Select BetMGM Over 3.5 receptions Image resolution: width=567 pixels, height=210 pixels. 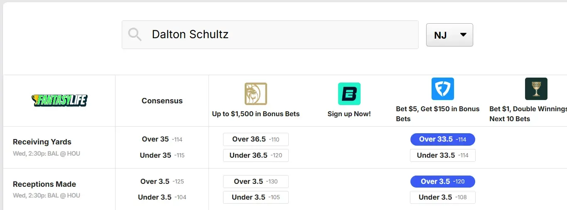point(255,181)
